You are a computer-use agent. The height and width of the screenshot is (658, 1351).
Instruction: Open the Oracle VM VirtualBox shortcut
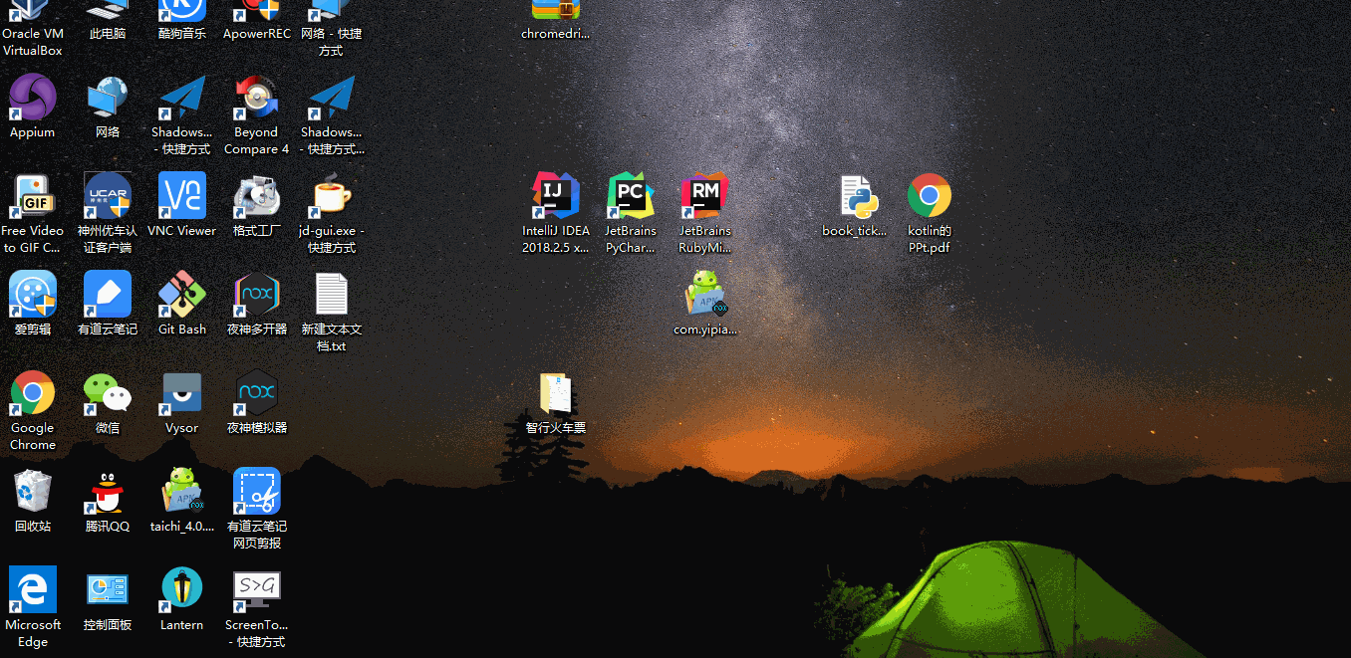tap(33, 28)
